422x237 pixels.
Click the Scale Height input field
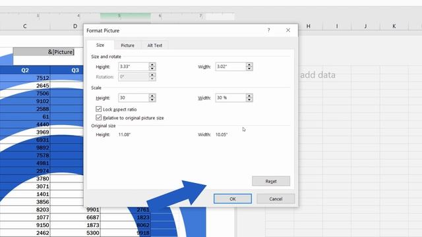pos(133,97)
